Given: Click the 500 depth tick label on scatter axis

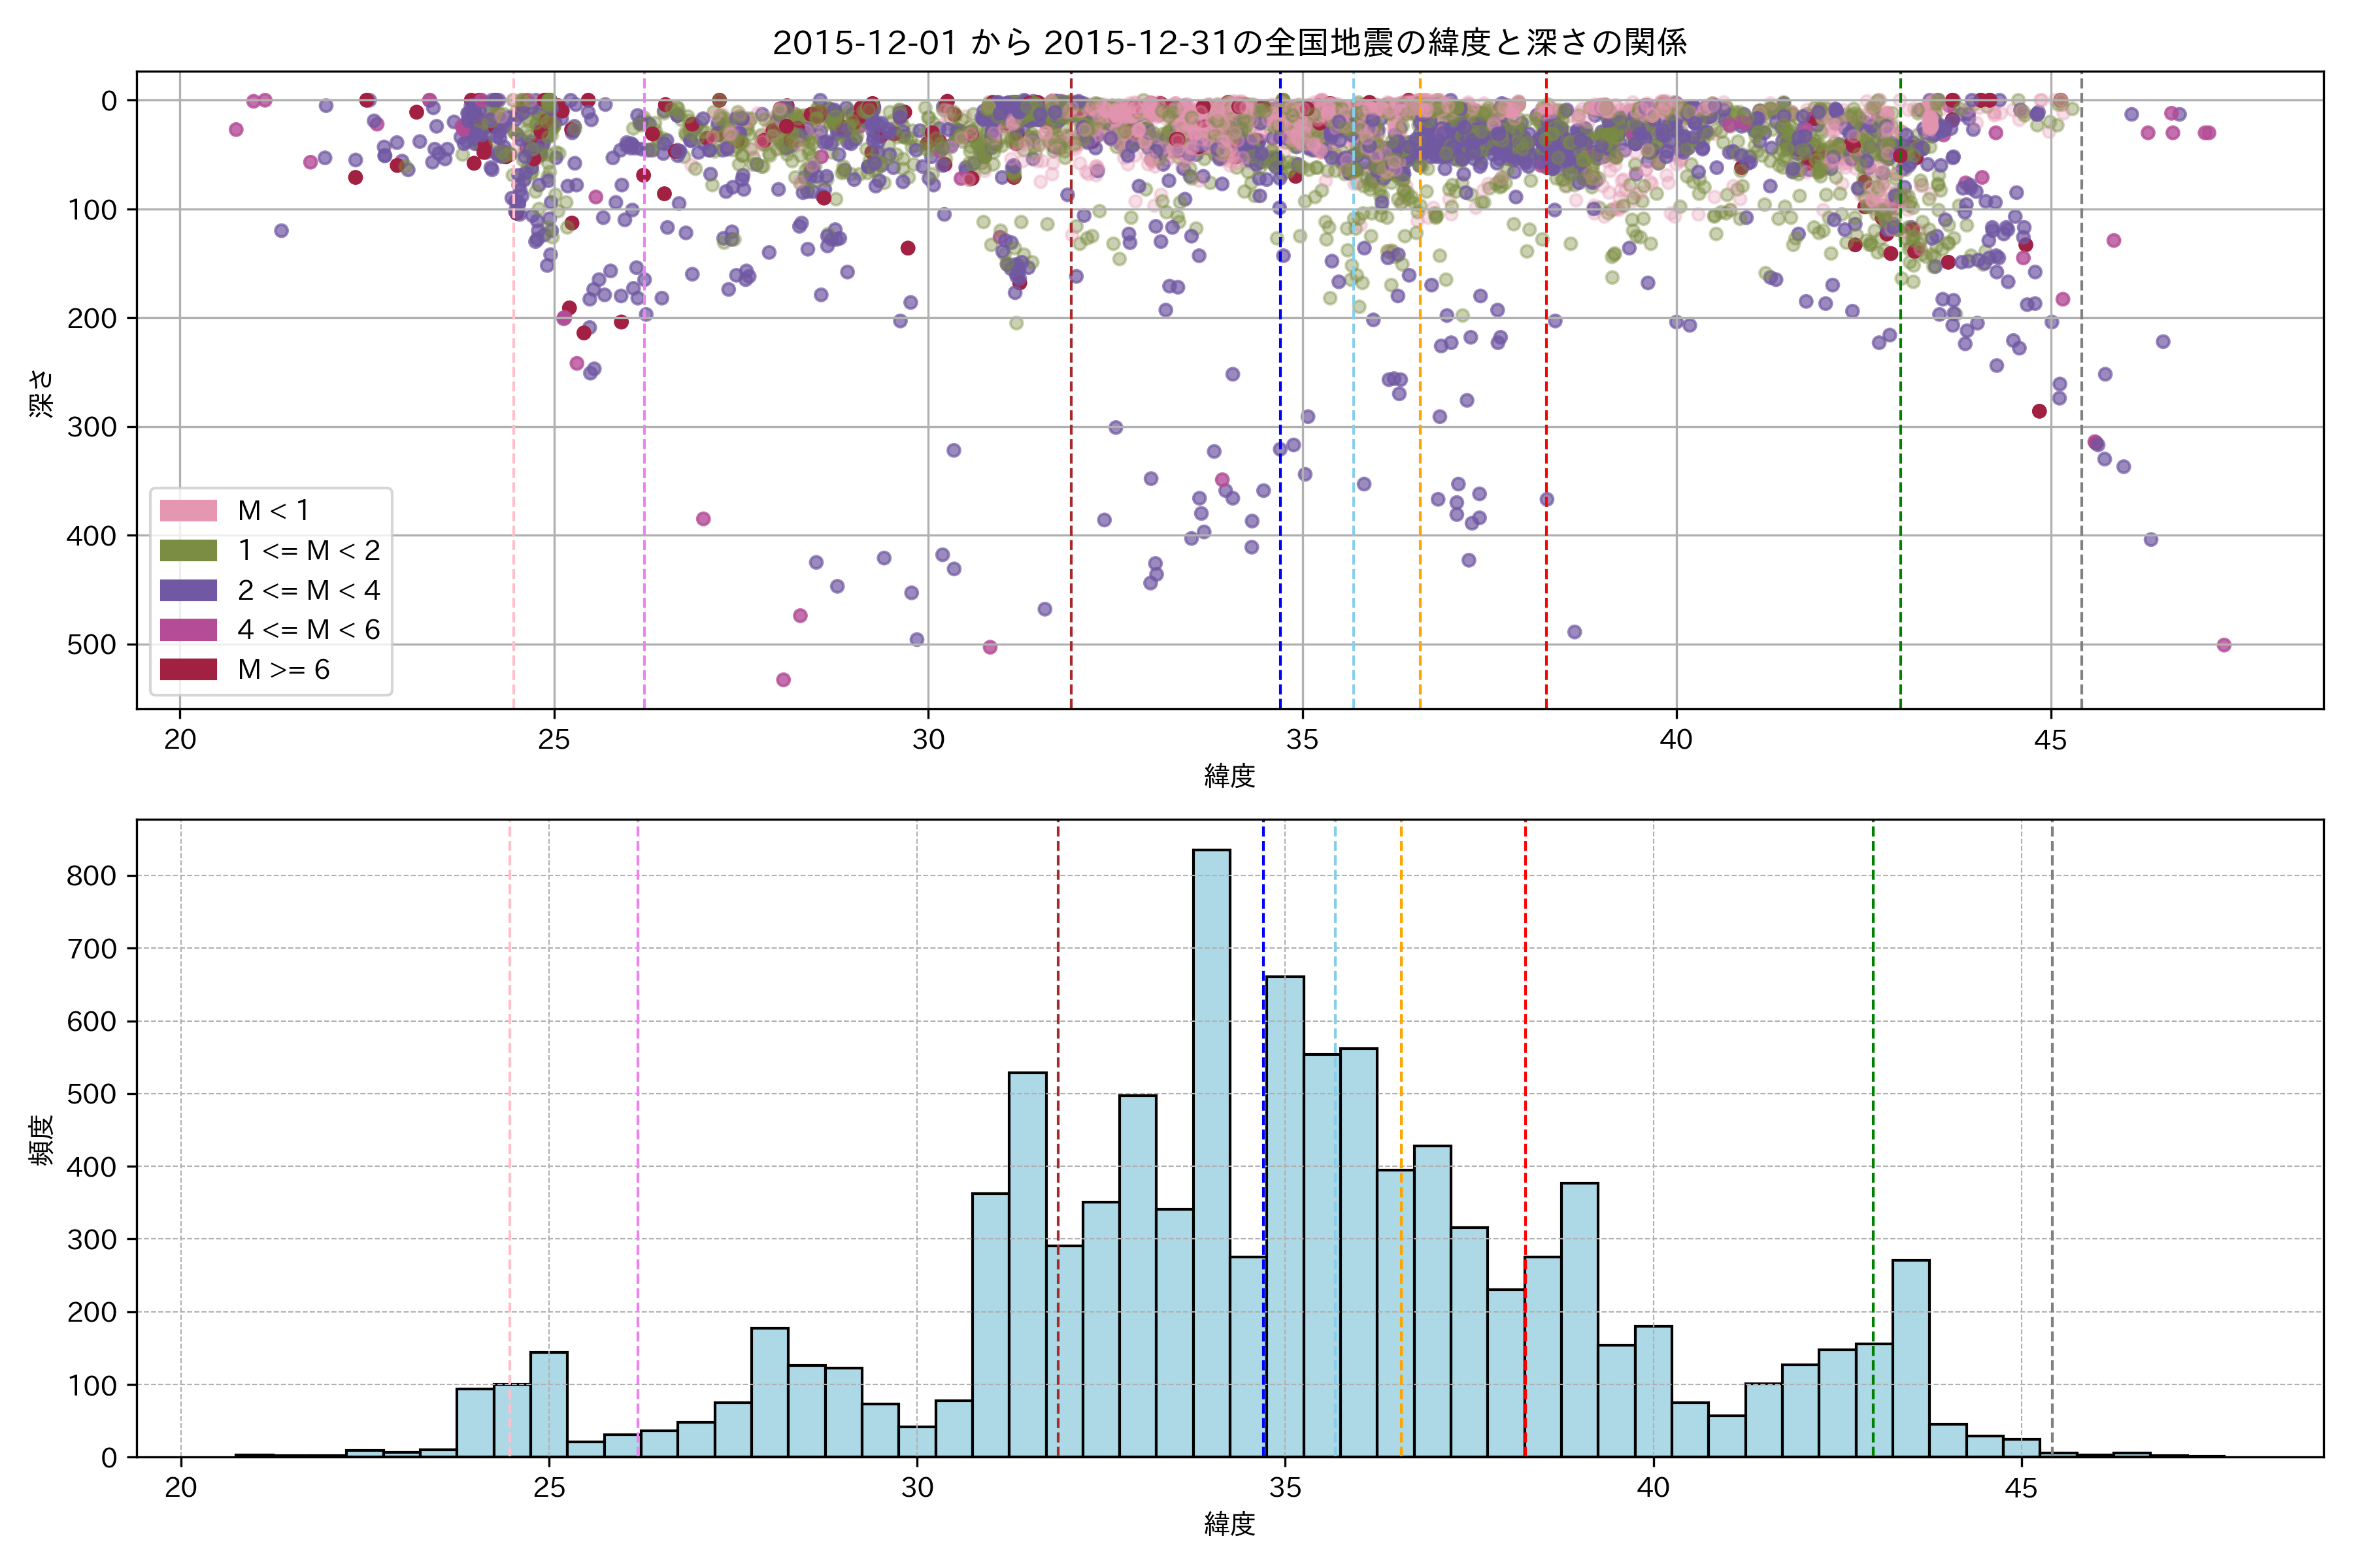Looking at the screenshot, I should click(x=91, y=645).
